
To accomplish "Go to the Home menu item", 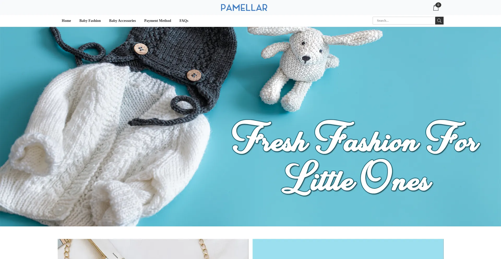I will pyautogui.click(x=66, y=21).
